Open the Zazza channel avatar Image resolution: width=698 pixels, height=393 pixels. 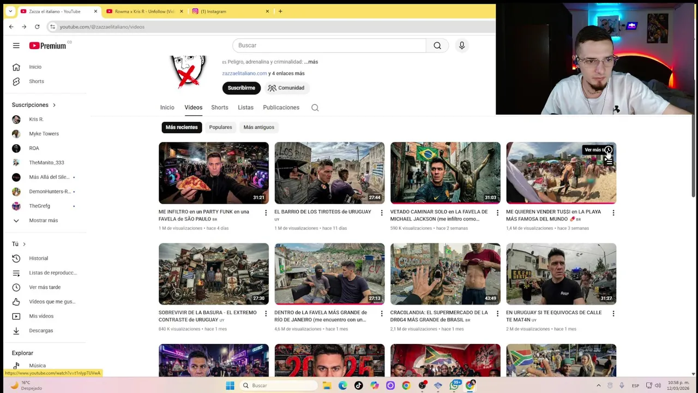tap(188, 71)
